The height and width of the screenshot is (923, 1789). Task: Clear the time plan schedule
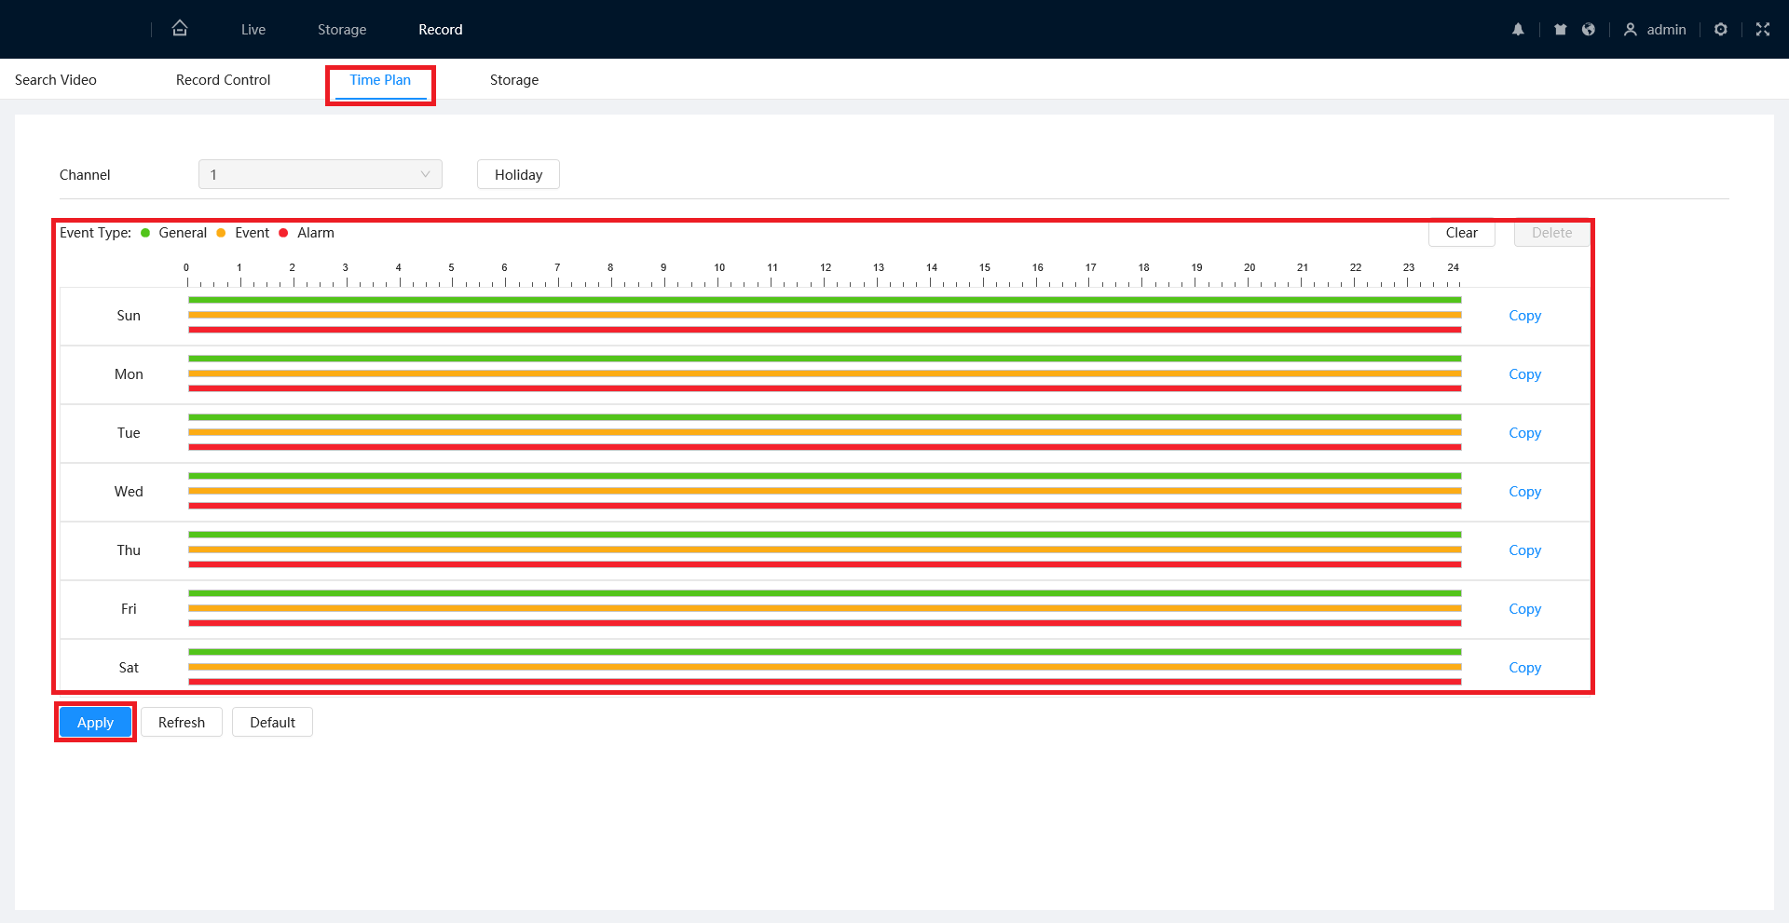[x=1461, y=233]
